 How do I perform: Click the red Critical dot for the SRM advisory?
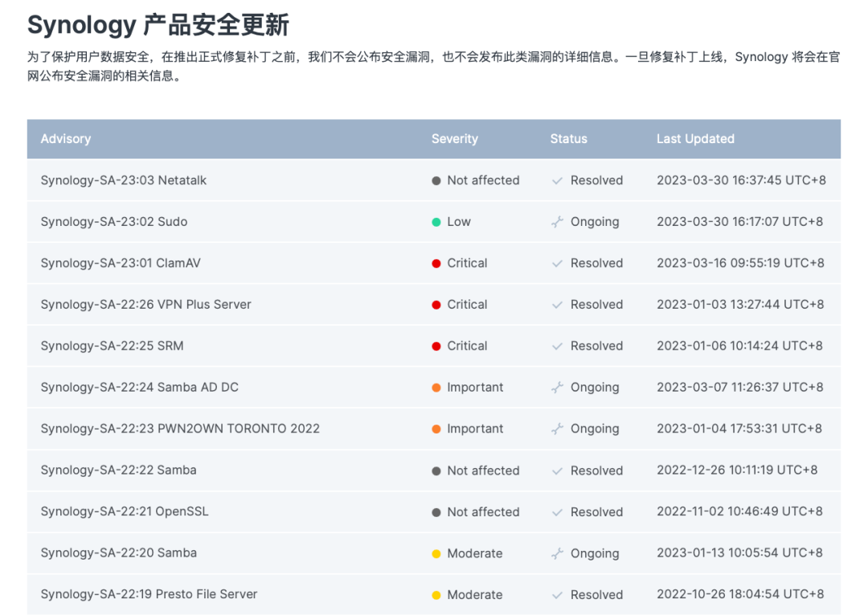tap(435, 346)
